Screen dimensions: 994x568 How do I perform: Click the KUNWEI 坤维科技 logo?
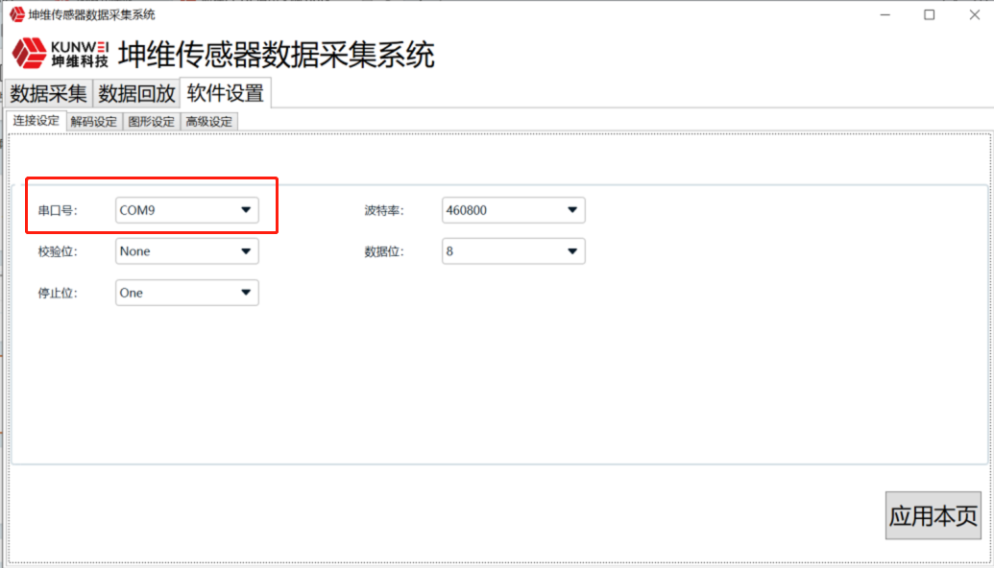click(x=61, y=55)
